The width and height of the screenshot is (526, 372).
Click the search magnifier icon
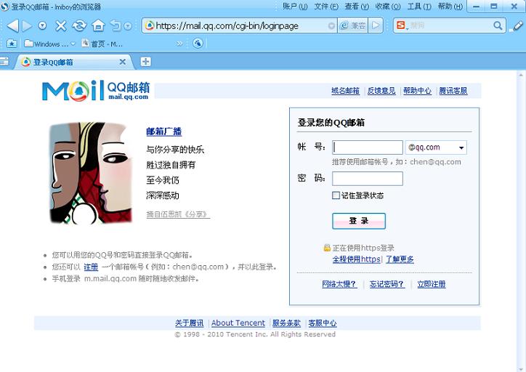point(498,25)
